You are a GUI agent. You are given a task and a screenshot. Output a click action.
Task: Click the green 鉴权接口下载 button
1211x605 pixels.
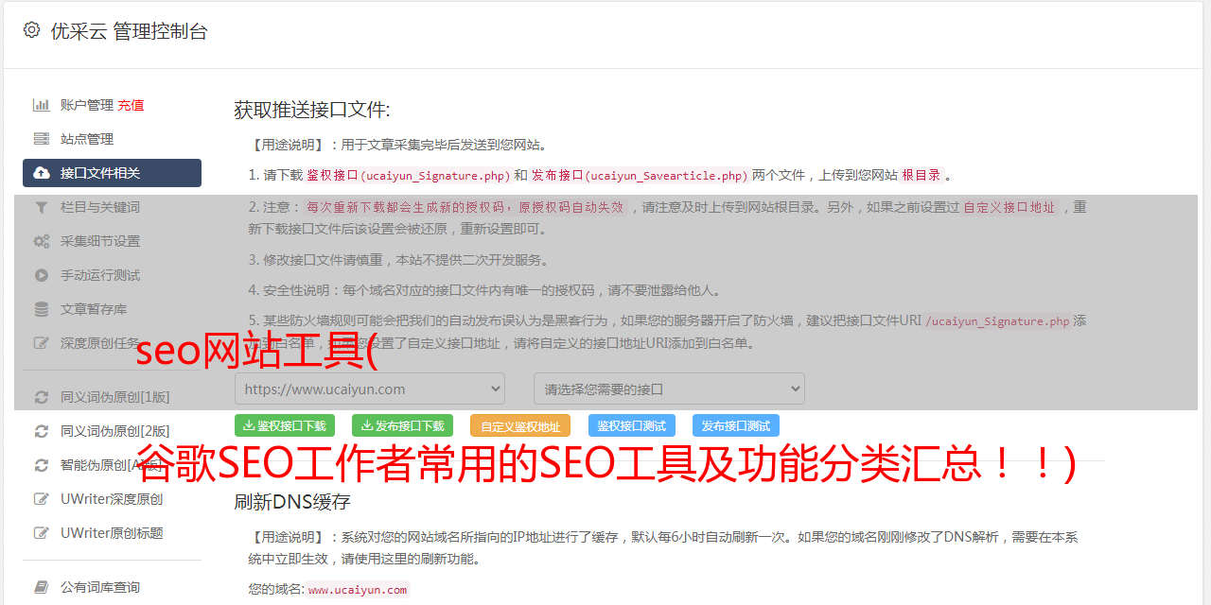pyautogui.click(x=285, y=425)
